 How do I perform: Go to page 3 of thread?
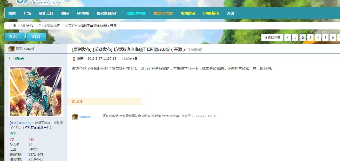coord(310,38)
